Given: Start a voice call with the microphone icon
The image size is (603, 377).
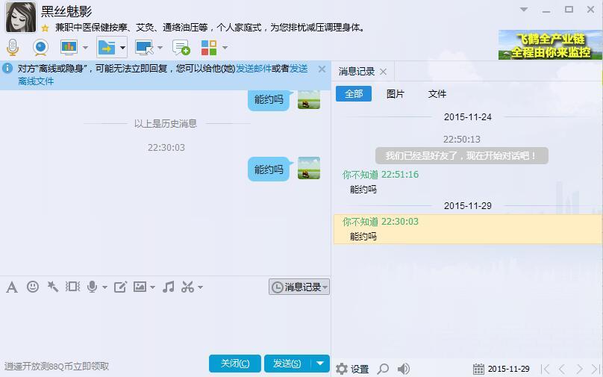Looking at the screenshot, I should (13, 48).
